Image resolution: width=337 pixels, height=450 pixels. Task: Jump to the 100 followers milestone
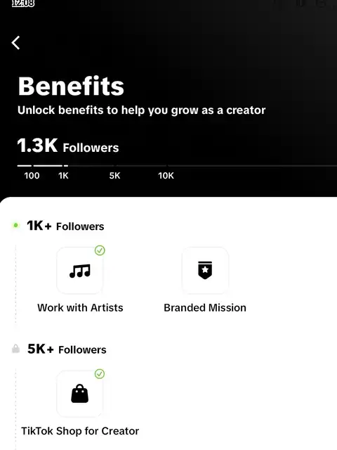click(32, 176)
